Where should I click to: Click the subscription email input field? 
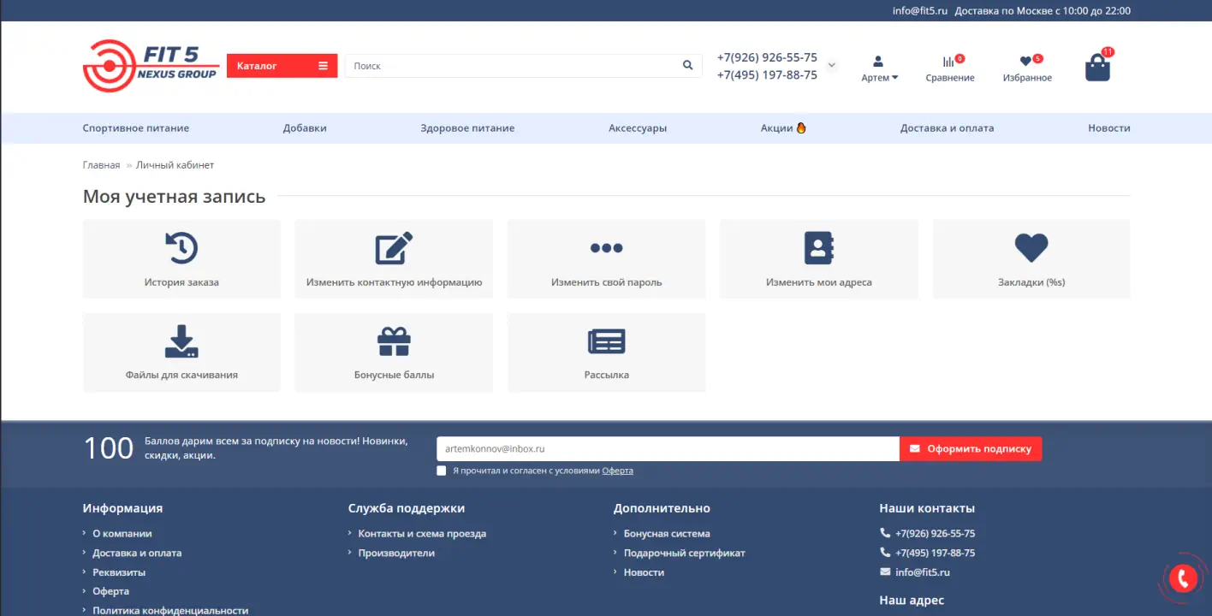(x=668, y=449)
